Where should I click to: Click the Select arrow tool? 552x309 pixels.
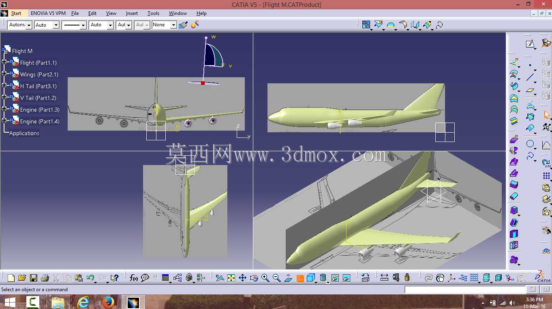(x=547, y=115)
